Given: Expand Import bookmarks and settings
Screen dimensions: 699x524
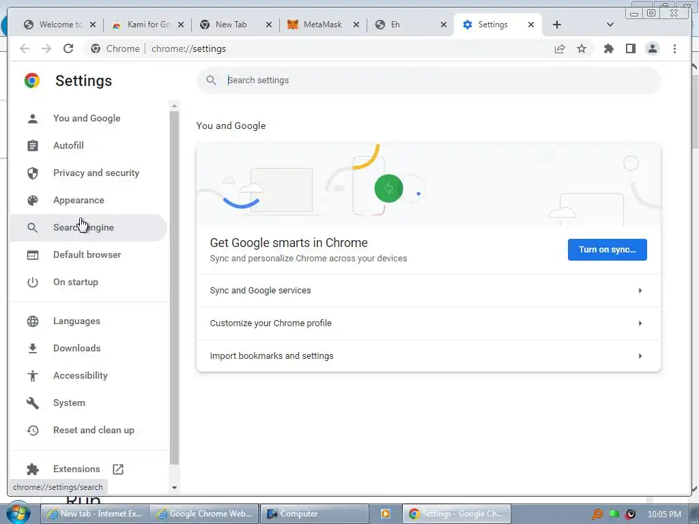Looking at the screenshot, I should (x=429, y=356).
